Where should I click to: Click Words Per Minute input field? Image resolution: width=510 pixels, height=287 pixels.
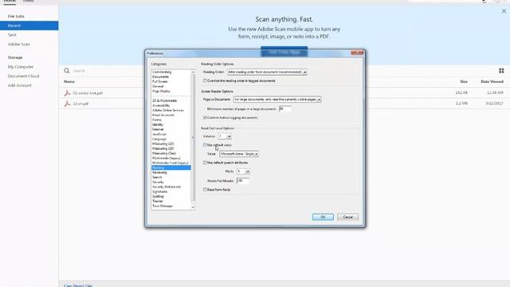(x=242, y=180)
